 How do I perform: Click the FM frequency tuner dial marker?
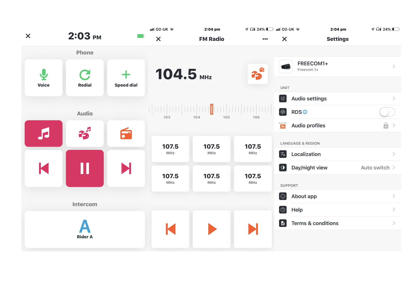pos(212,109)
